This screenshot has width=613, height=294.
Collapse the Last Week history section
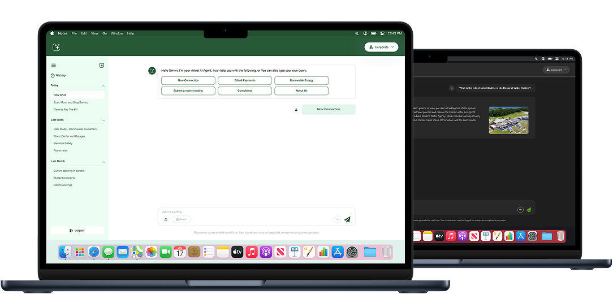tap(103, 120)
